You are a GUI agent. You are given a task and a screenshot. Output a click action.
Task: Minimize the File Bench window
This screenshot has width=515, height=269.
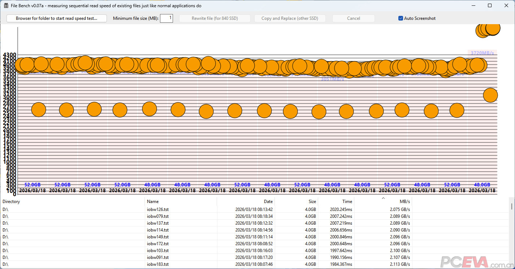[x=473, y=6]
